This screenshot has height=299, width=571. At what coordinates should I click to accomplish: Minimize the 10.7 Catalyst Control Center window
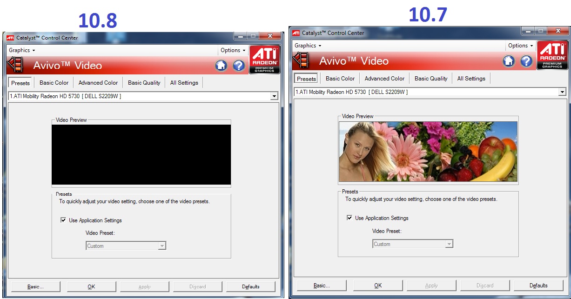point(528,31)
